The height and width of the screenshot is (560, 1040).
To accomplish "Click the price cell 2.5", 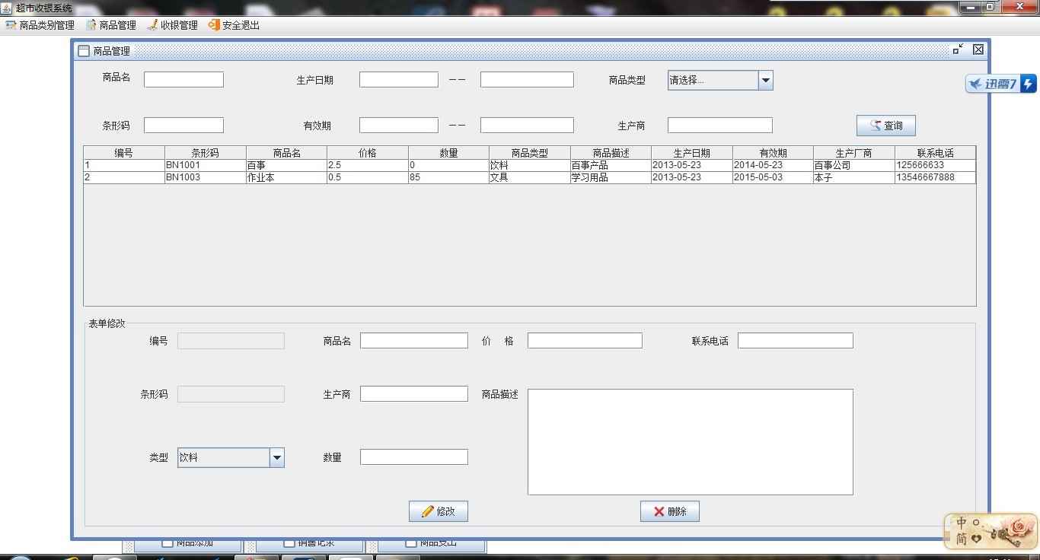I will (x=368, y=165).
